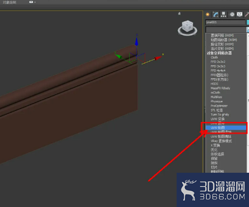This screenshot has height=207, width=249.
Task: Open the Create command panel tab
Action: pyautogui.click(x=207, y=14)
